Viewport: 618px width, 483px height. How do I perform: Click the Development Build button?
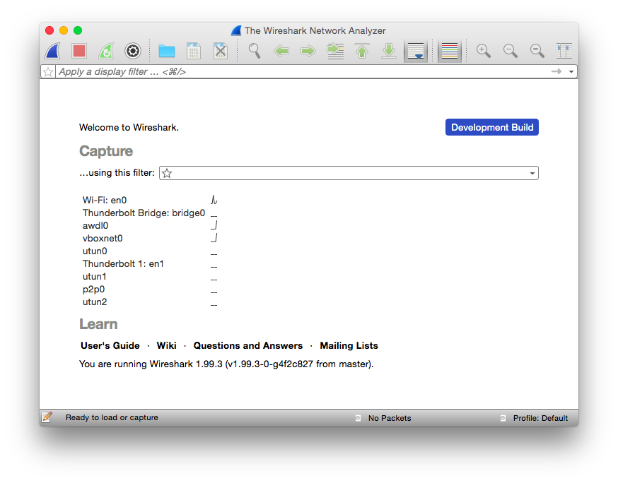click(x=492, y=127)
